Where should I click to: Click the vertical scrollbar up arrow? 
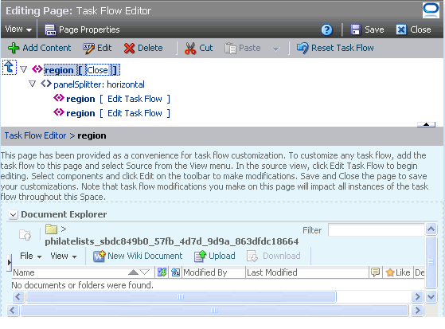pos(431,229)
